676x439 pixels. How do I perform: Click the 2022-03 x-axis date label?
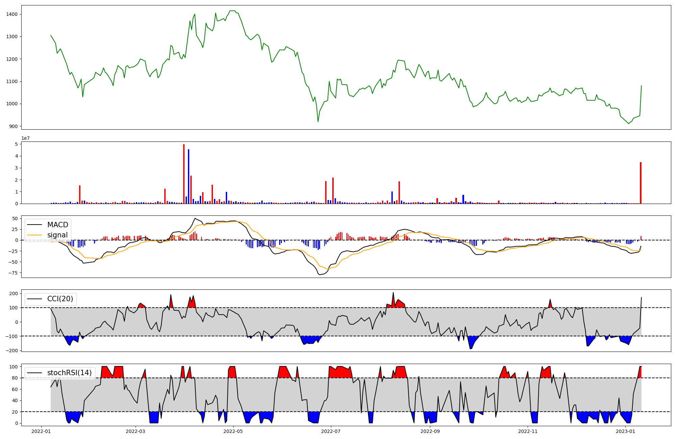tap(136, 431)
